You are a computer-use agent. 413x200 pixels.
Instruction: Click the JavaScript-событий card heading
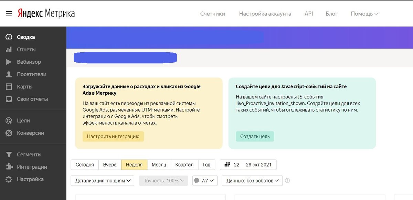click(x=291, y=87)
